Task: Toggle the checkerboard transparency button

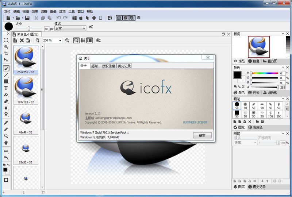Action: coord(119,18)
